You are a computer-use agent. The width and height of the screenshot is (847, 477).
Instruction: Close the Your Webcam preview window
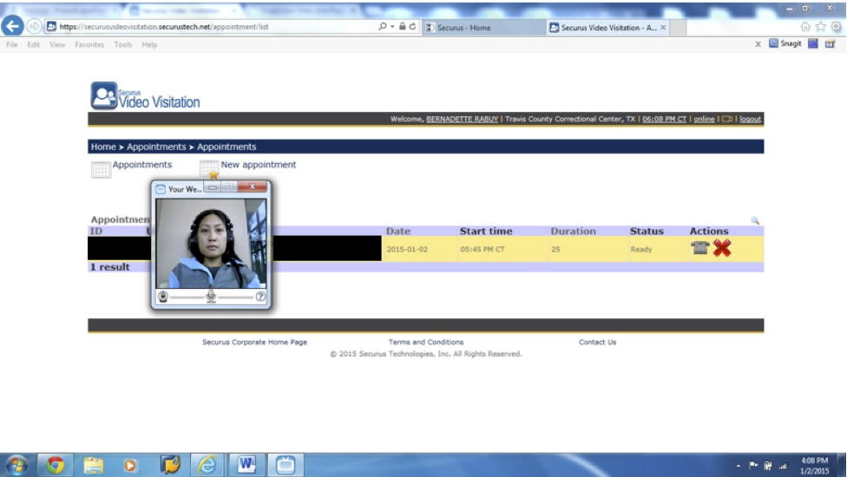tap(253, 186)
